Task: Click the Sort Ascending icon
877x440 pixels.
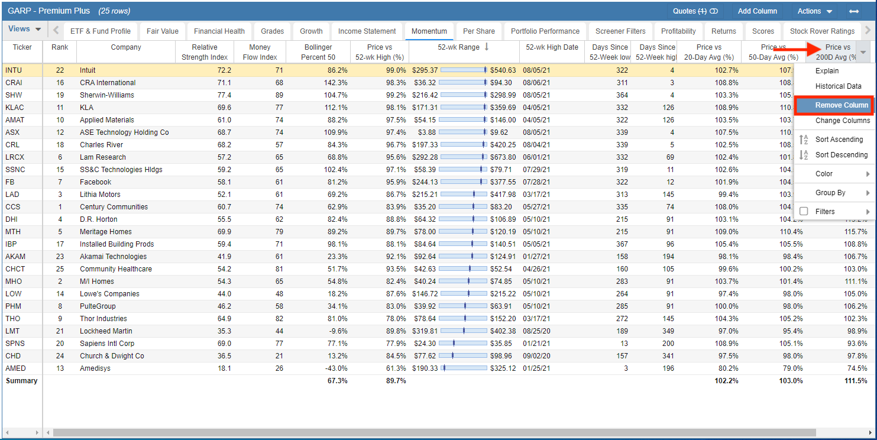Action: [x=804, y=140]
